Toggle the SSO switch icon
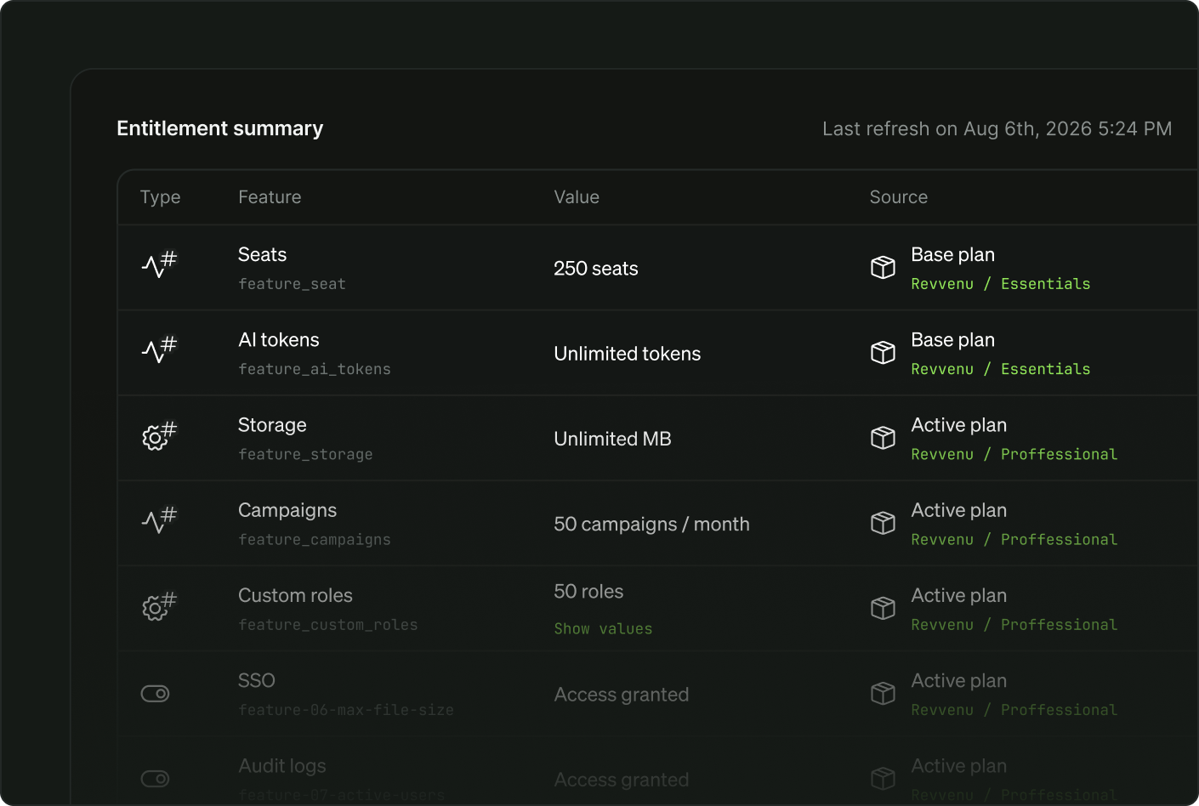The width and height of the screenshot is (1199, 806). coord(155,694)
